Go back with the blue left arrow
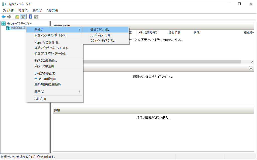Image resolution: width=257 pixels, height=160 pixels. click(x=4, y=17)
